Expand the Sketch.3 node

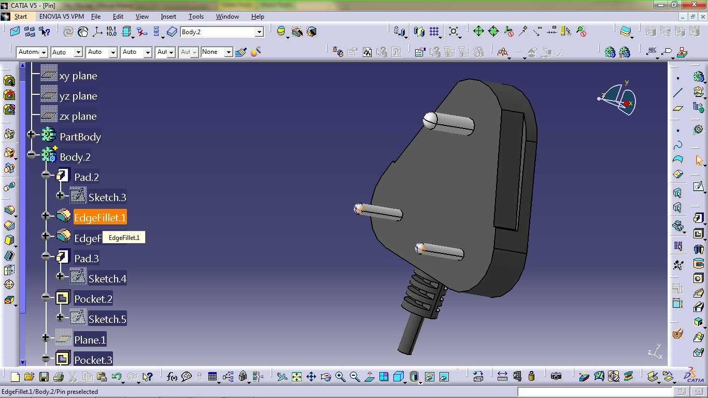60,195
